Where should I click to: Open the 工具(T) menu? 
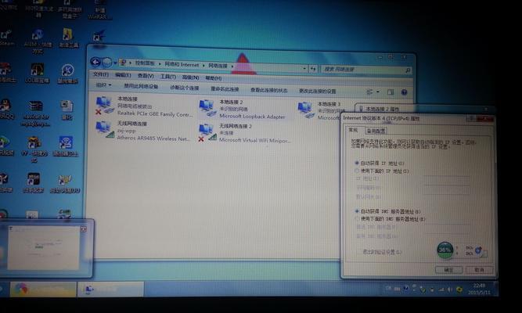click(x=168, y=77)
